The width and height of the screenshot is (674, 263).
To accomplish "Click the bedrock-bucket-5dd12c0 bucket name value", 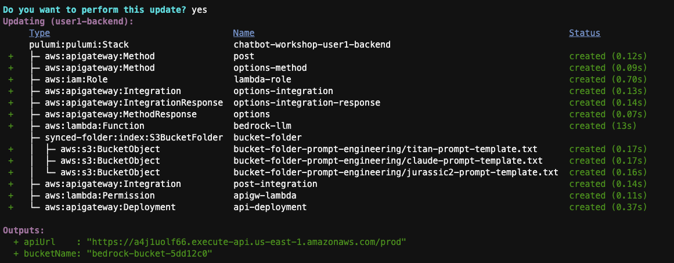I will (x=149, y=254).
